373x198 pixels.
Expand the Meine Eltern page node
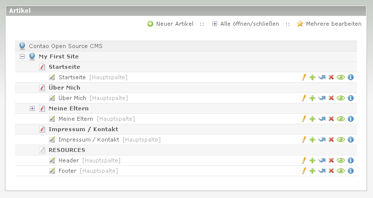coord(32,108)
